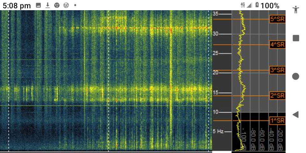This screenshot has width=306, height=153.
Task: Tap the 4G LTE signal indicator
Action: (243, 5)
